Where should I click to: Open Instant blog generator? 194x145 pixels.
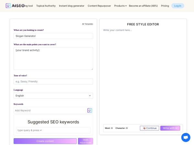click(71, 6)
